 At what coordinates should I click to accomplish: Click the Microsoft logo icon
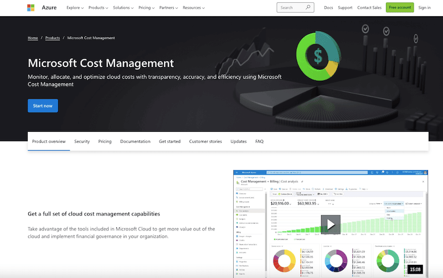pos(31,8)
